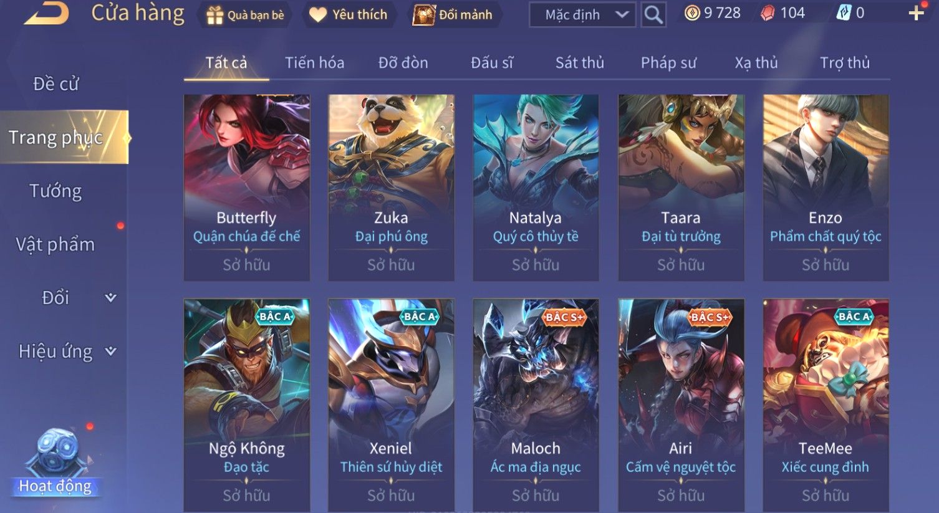Select the Maloch Ác ma địa ngục skin
The width and height of the screenshot is (939, 513).
[536, 405]
